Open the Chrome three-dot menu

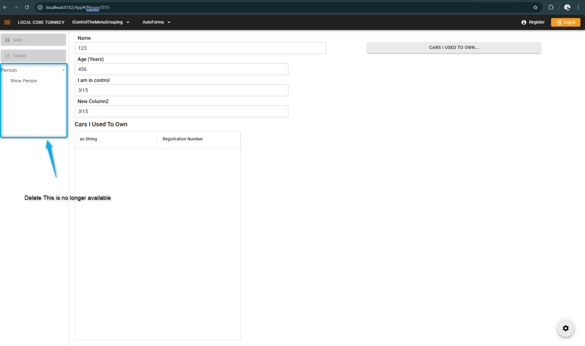(578, 7)
